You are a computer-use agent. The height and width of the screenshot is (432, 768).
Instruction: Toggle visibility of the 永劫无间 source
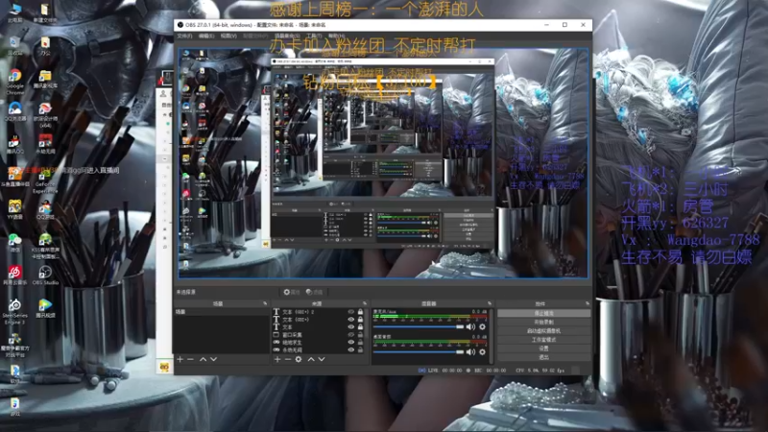pyautogui.click(x=350, y=349)
